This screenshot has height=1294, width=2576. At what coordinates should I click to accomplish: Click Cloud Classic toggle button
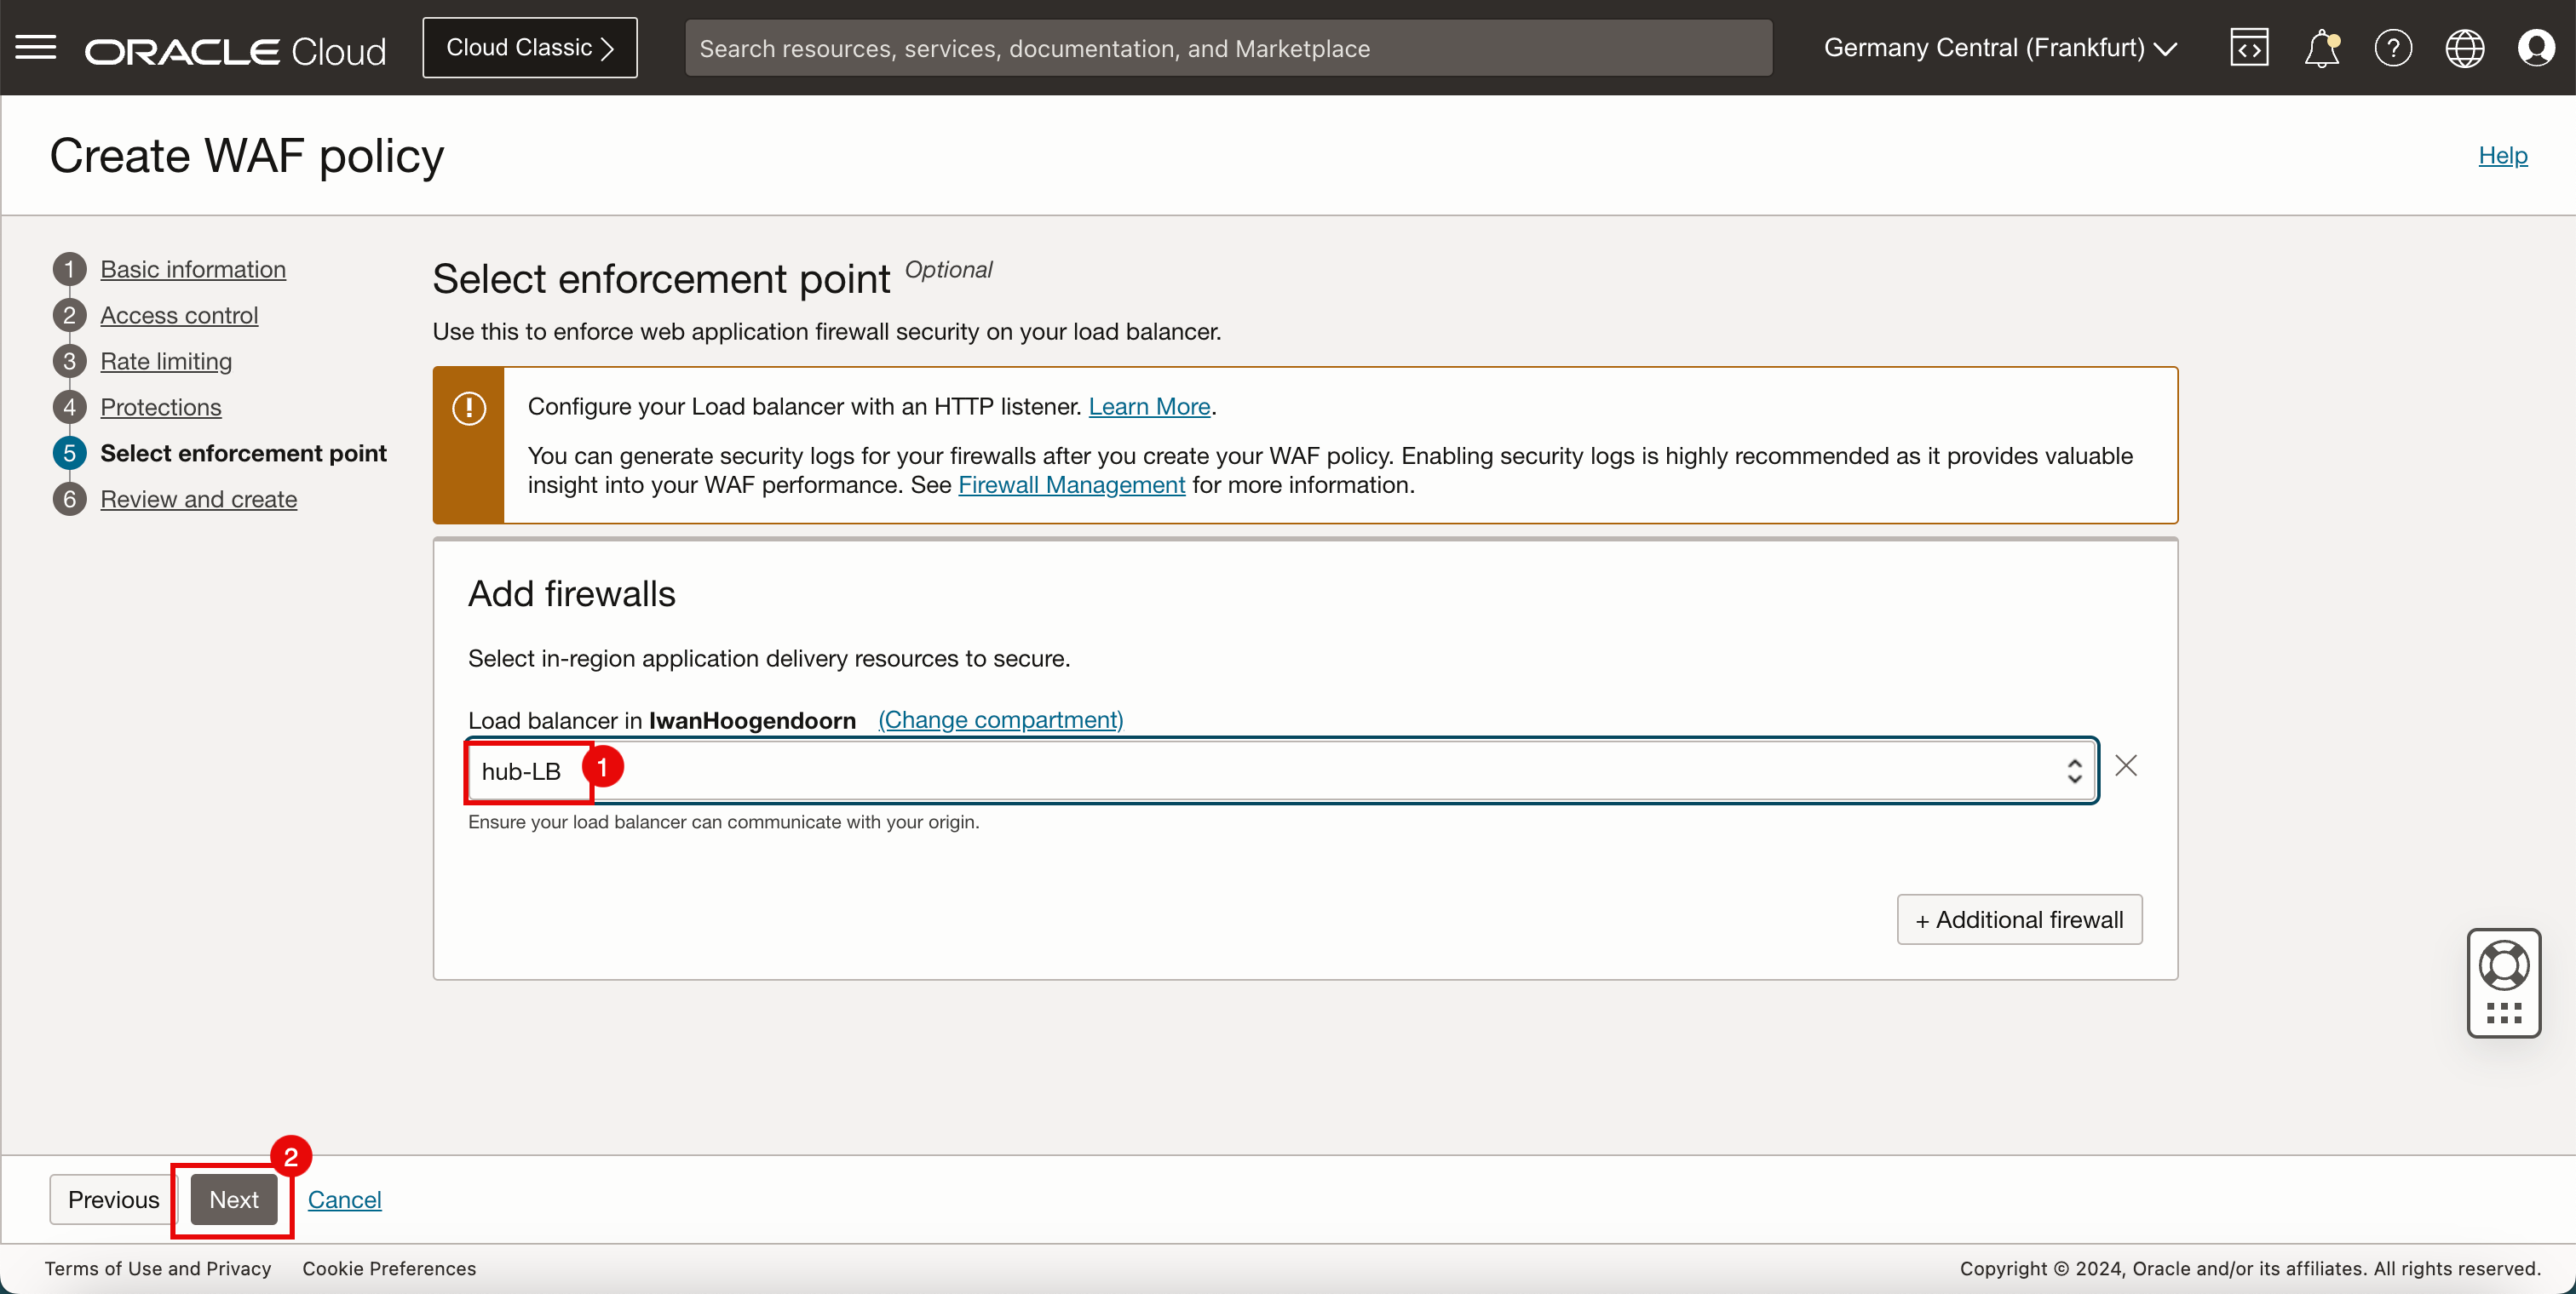pyautogui.click(x=532, y=46)
